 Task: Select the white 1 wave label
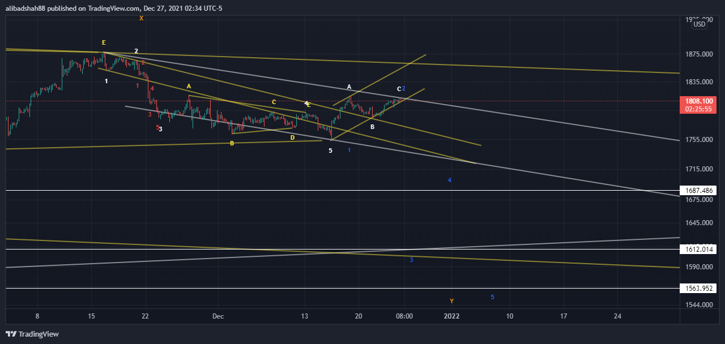106,81
